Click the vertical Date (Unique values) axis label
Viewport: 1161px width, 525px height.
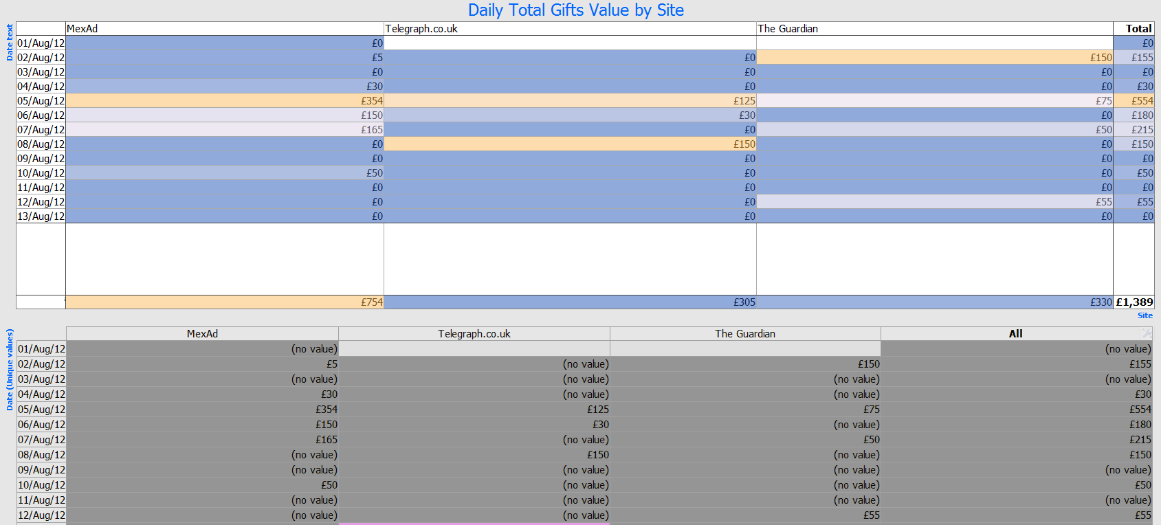click(10, 370)
